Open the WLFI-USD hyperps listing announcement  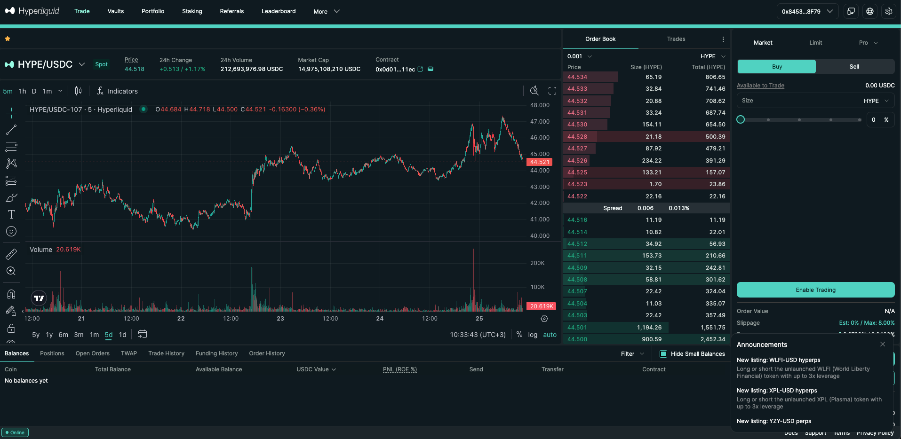(778, 360)
